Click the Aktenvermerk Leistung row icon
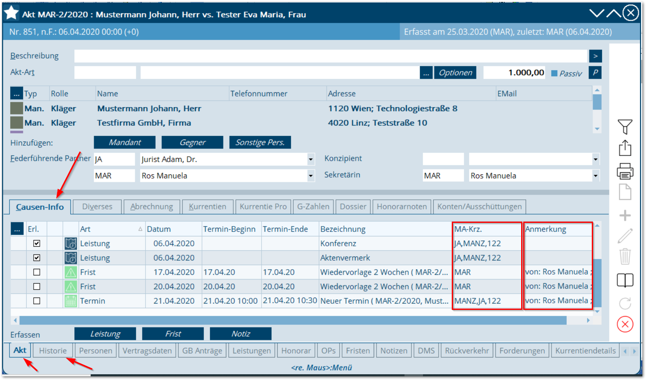Screen dimensions: 646x380 pyautogui.click(x=71, y=258)
